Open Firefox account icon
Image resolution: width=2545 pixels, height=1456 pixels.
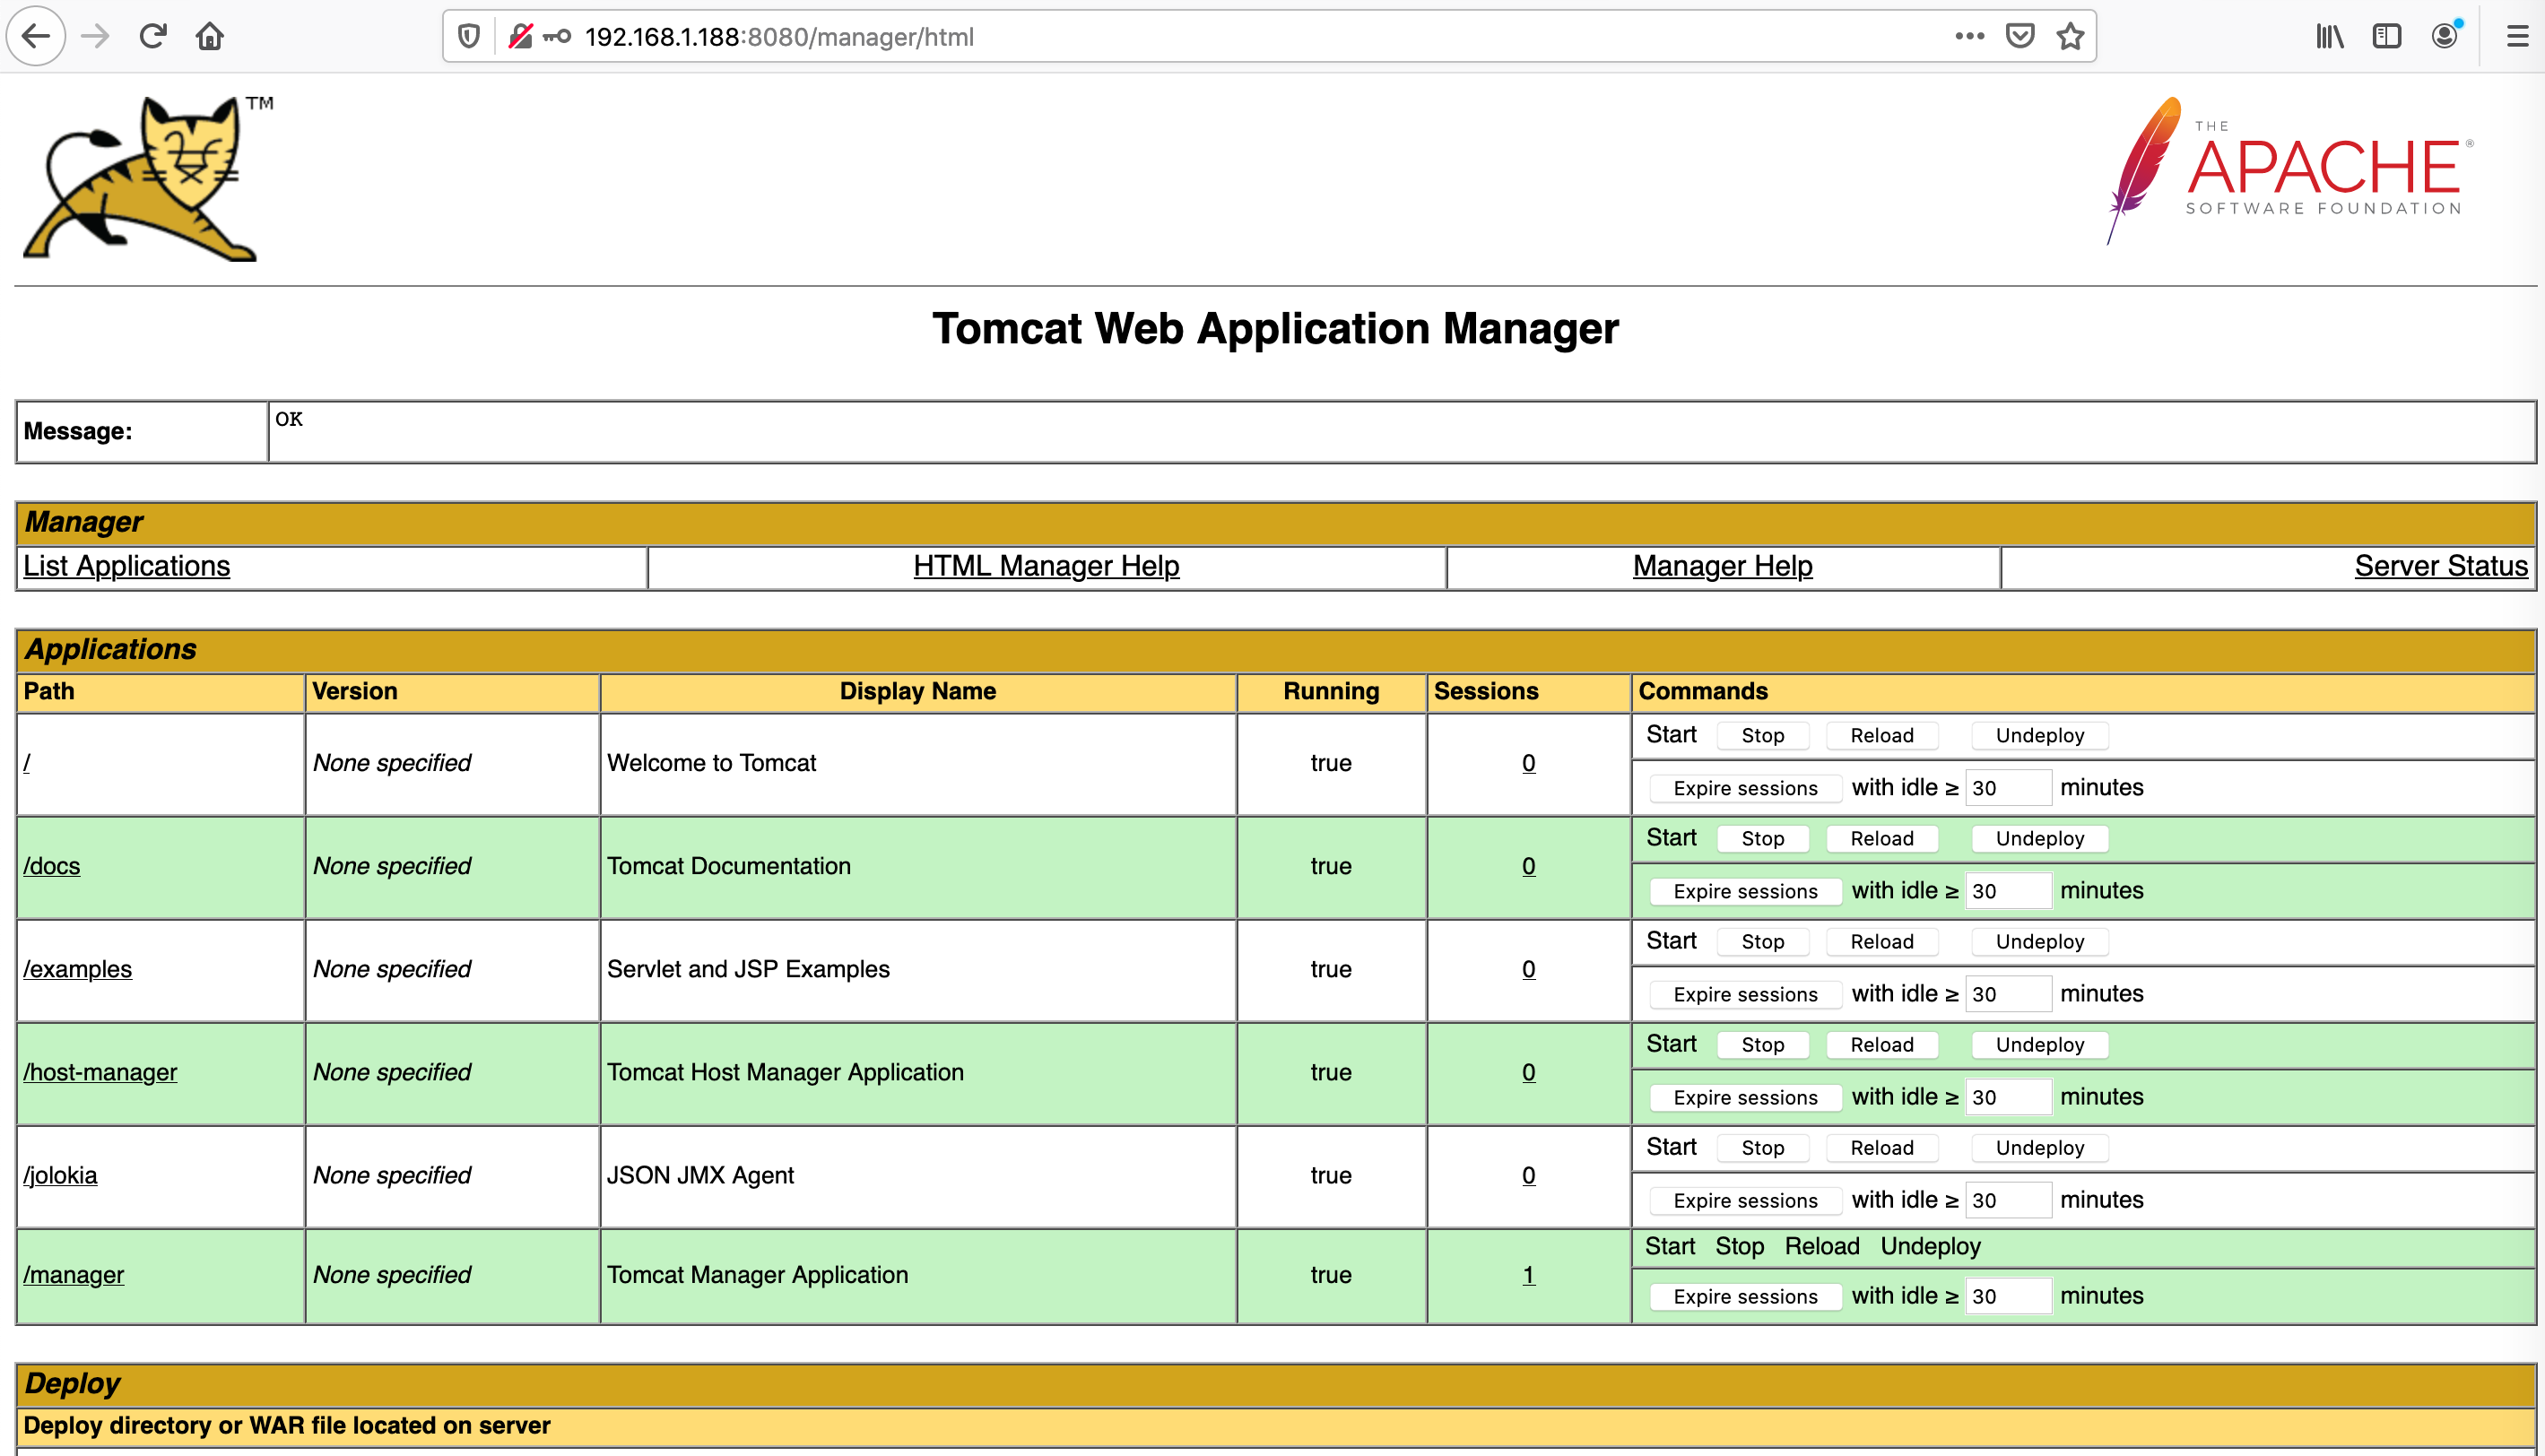pos(2445,37)
